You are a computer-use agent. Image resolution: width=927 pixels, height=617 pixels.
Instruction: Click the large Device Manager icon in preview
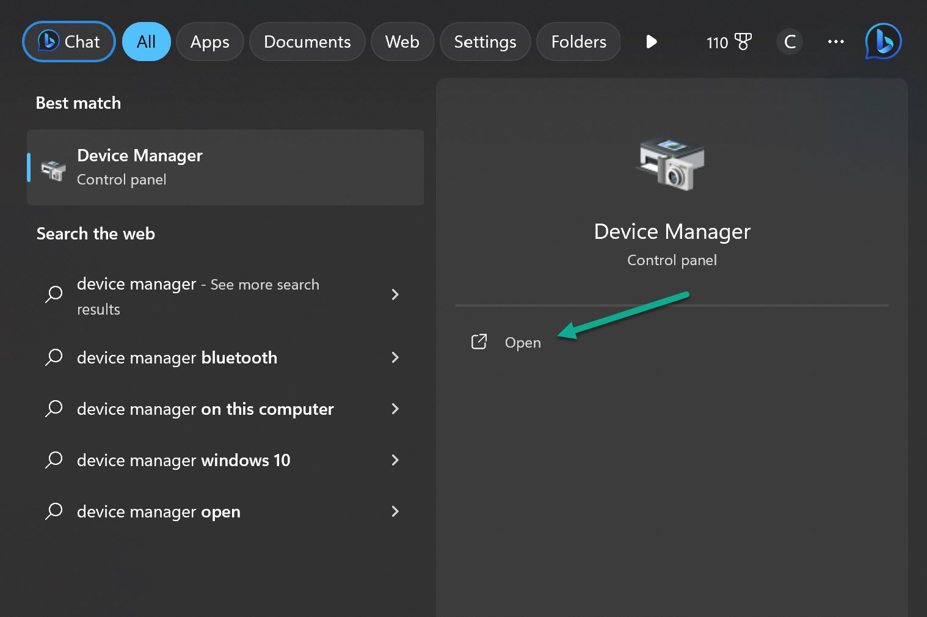[x=671, y=163]
